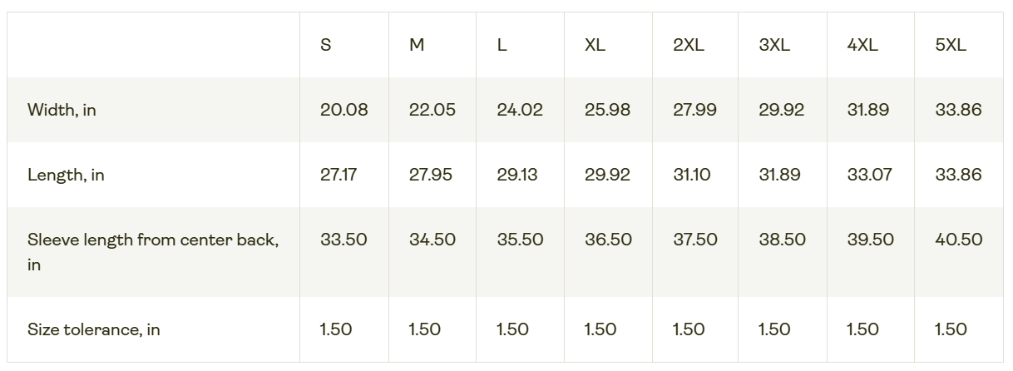Viewport: 1013px width, 371px height.
Task: Click the 5XL column header
Action: point(951,45)
